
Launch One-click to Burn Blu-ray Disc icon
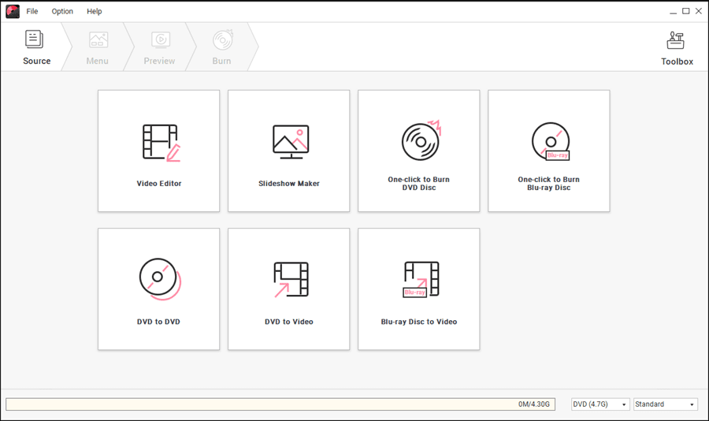tap(551, 142)
